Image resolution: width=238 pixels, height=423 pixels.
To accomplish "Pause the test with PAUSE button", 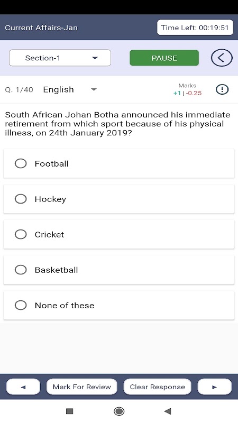I will [164, 58].
